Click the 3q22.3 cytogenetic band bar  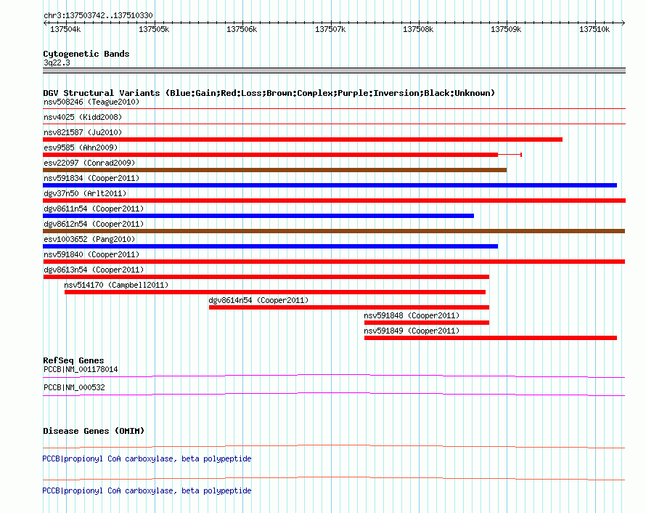[334, 70]
